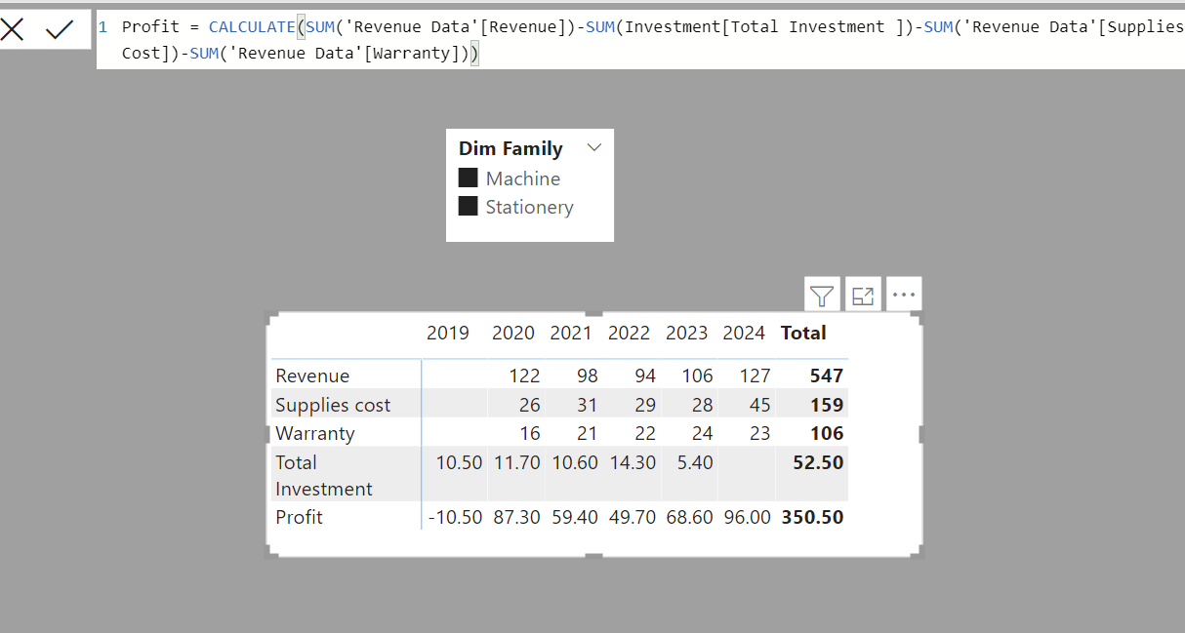Click the Total Investment total 52.50
This screenshot has width=1185, height=633.
point(818,462)
